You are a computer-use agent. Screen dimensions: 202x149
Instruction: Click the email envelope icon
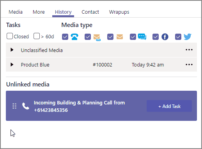tap(120, 37)
